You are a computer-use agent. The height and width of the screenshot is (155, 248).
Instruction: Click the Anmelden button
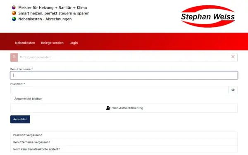(20, 119)
